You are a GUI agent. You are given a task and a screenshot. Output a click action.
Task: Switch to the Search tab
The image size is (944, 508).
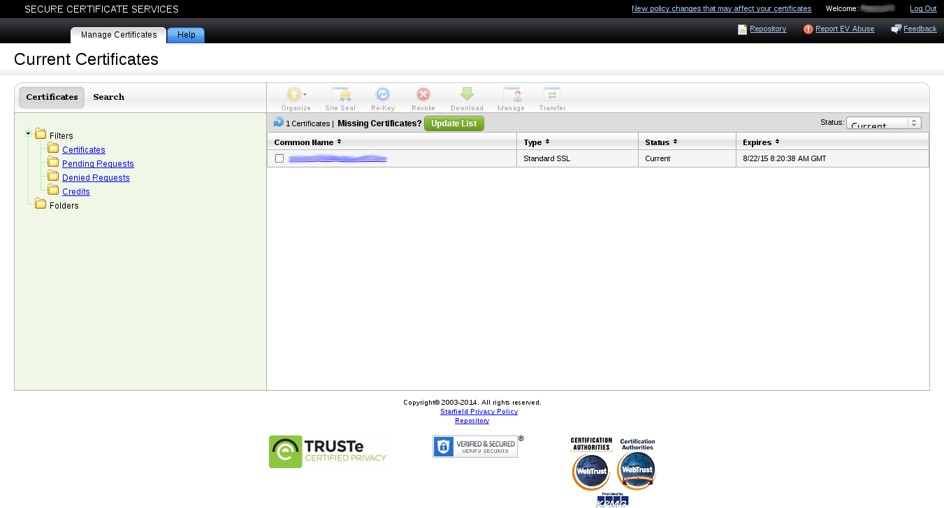click(108, 97)
